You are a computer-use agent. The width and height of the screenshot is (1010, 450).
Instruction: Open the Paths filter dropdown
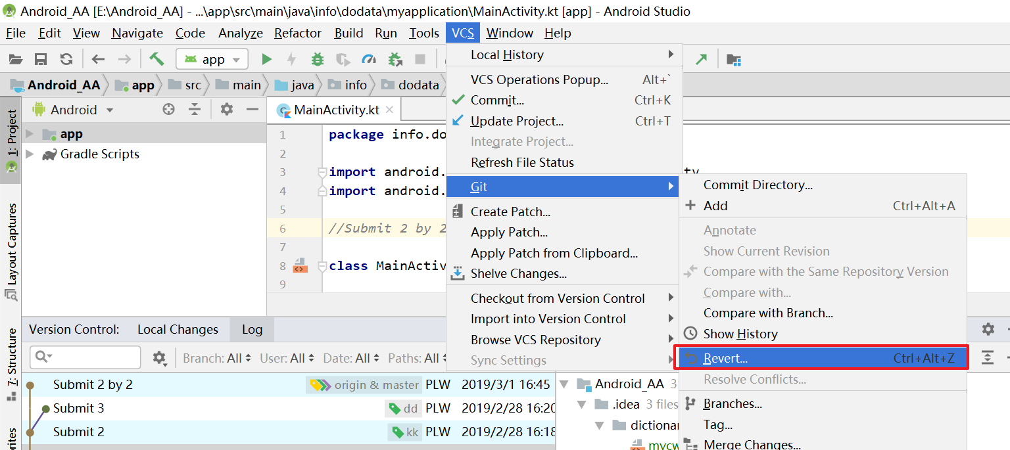[417, 358]
